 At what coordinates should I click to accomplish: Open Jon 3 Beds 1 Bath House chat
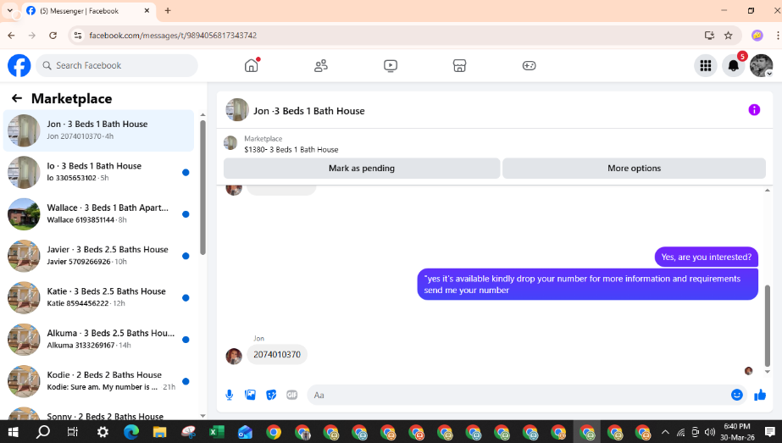[98, 130]
